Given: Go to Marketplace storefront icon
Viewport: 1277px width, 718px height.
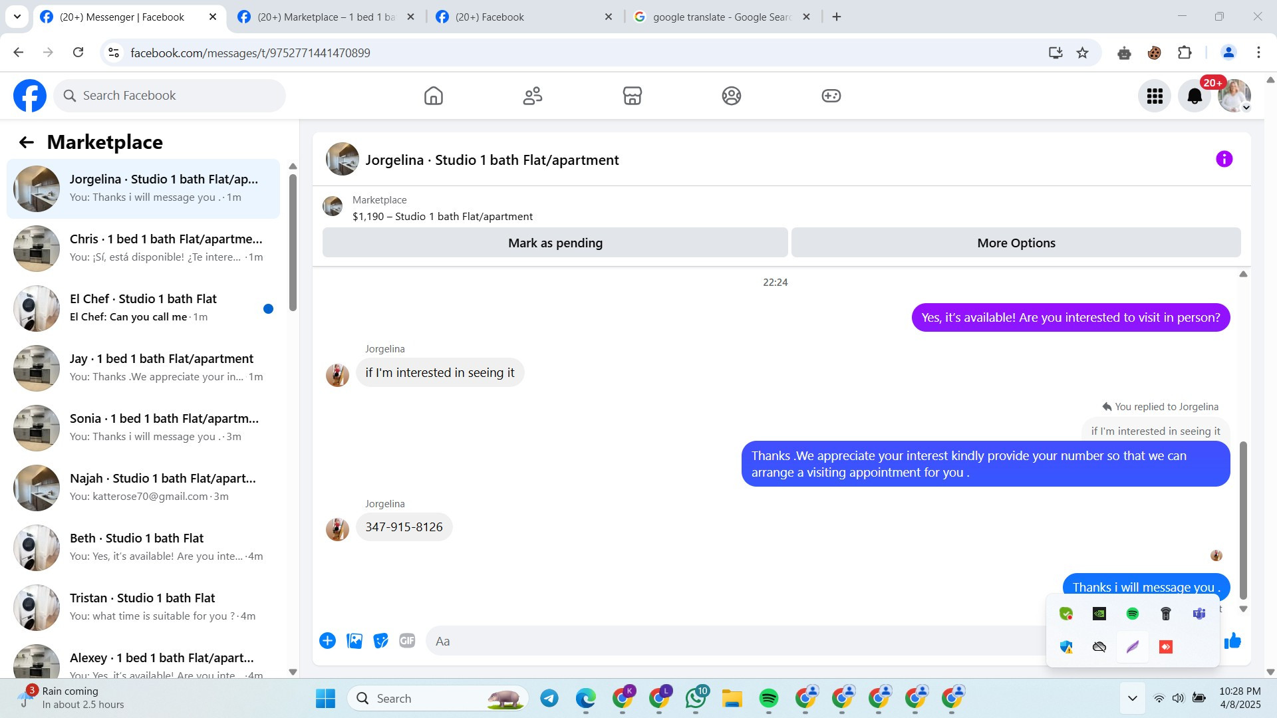Looking at the screenshot, I should click(x=632, y=96).
